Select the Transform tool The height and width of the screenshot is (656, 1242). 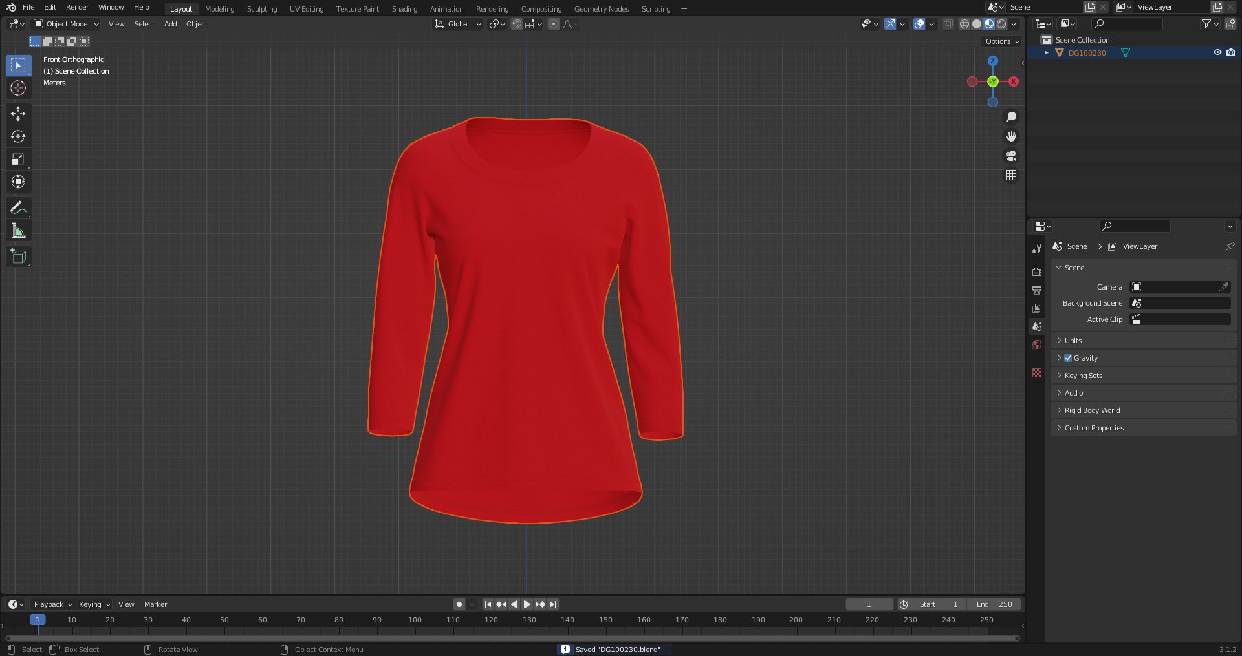(18, 182)
